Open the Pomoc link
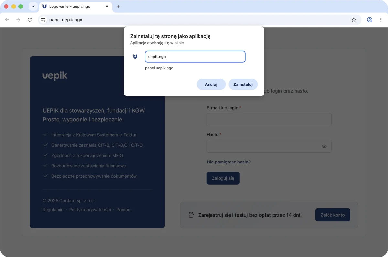Viewport: 388px width, 257px height. coord(123,210)
